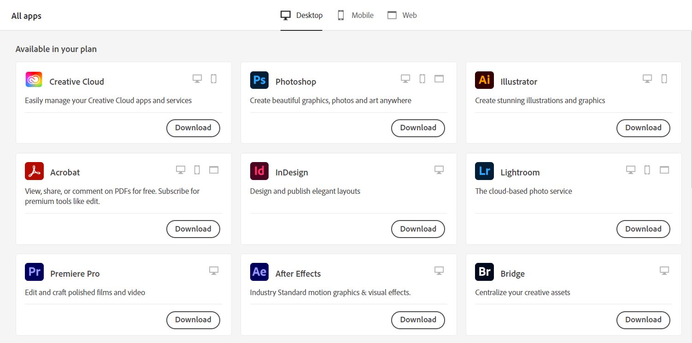Open the After Effects title link
Image resolution: width=692 pixels, height=343 pixels.
pyautogui.click(x=298, y=273)
